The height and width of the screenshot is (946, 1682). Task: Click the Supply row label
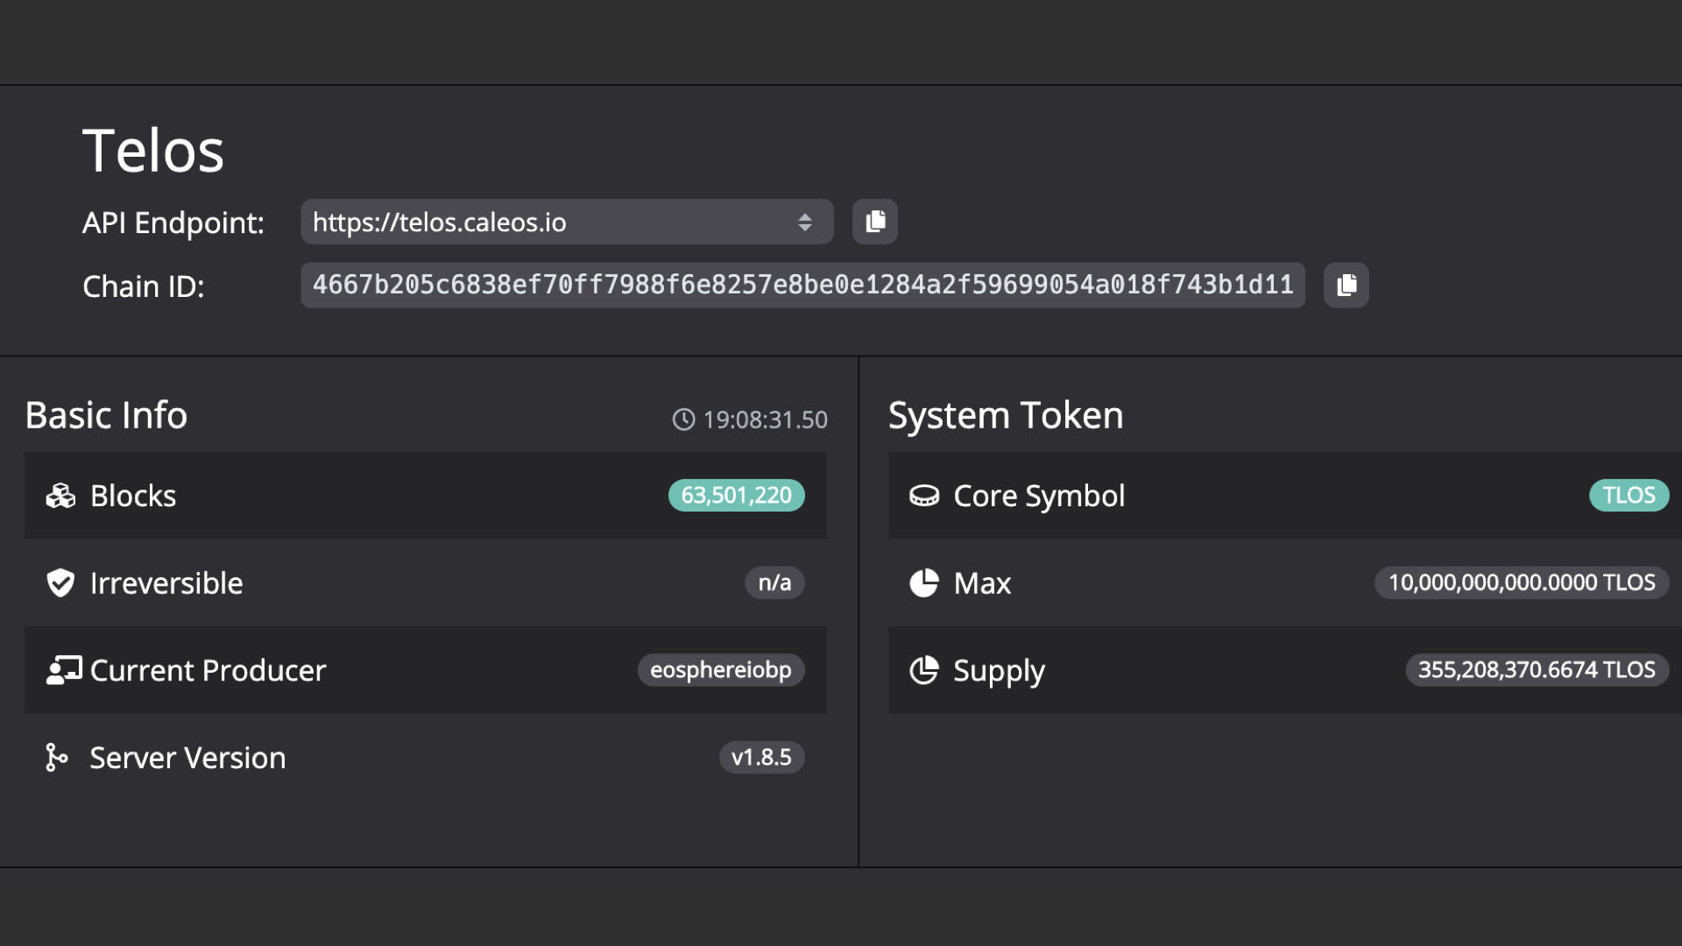[x=999, y=672]
